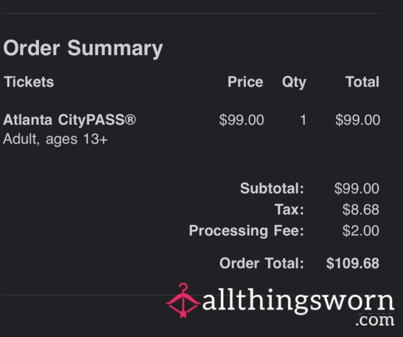Click the tax amount $8.68

click(x=361, y=209)
